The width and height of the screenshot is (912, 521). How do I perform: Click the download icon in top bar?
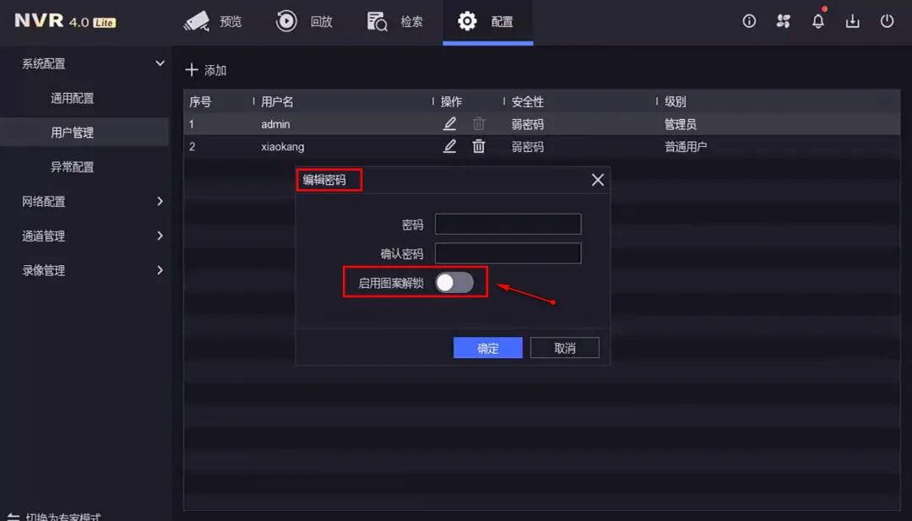[x=852, y=22]
